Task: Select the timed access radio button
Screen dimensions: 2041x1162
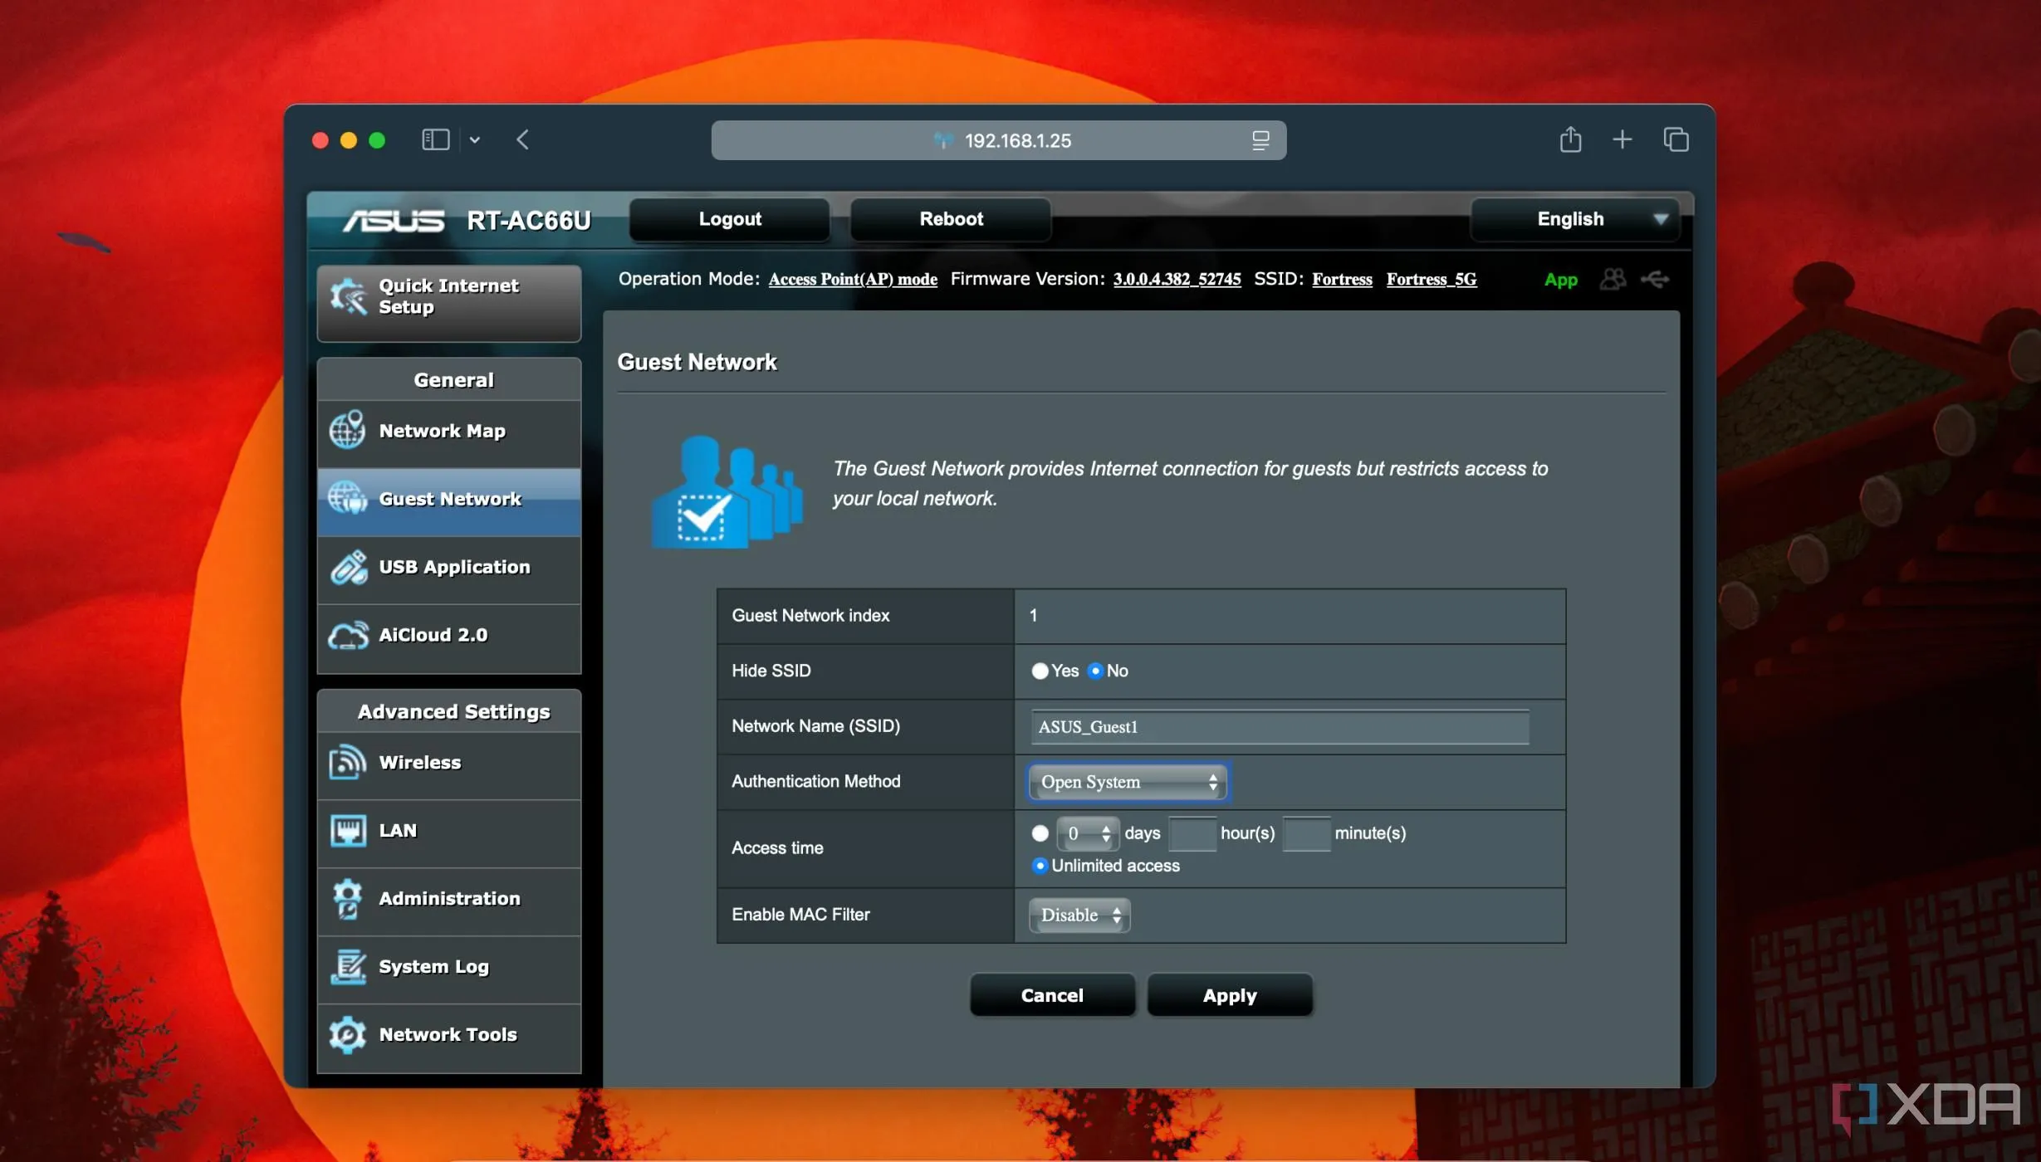Action: (x=1040, y=833)
